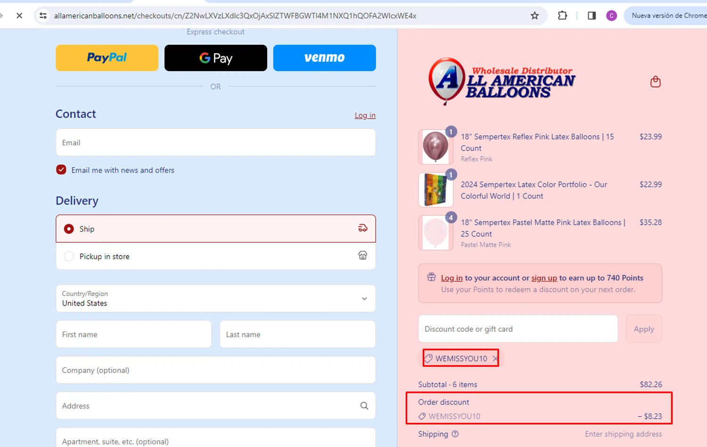This screenshot has height=447, width=707.
Task: Open the Chrome extensions puzzle icon
Action: (x=562, y=16)
